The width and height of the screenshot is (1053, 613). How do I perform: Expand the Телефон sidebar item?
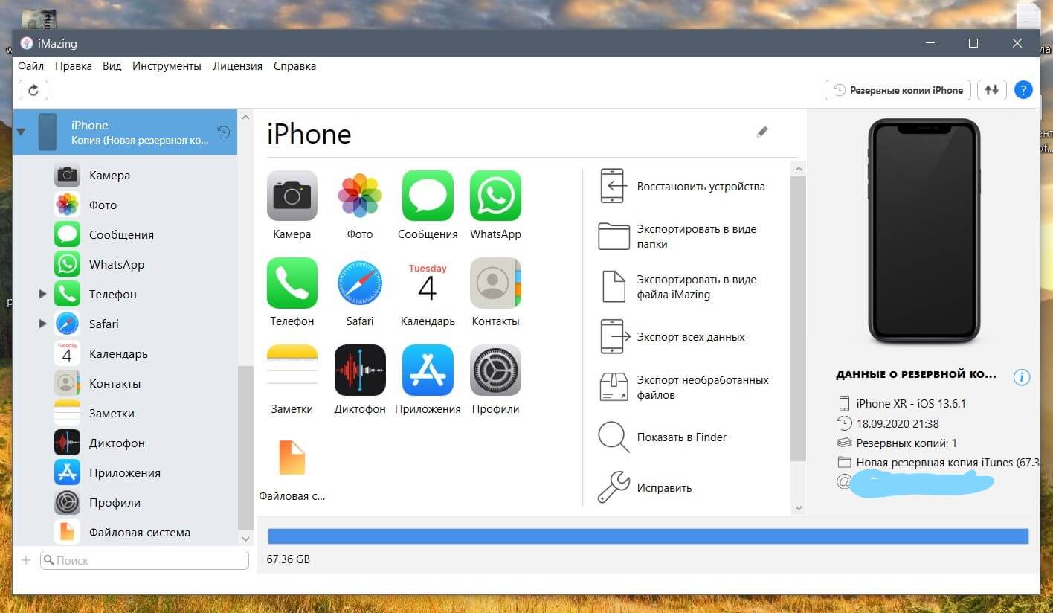coord(42,295)
